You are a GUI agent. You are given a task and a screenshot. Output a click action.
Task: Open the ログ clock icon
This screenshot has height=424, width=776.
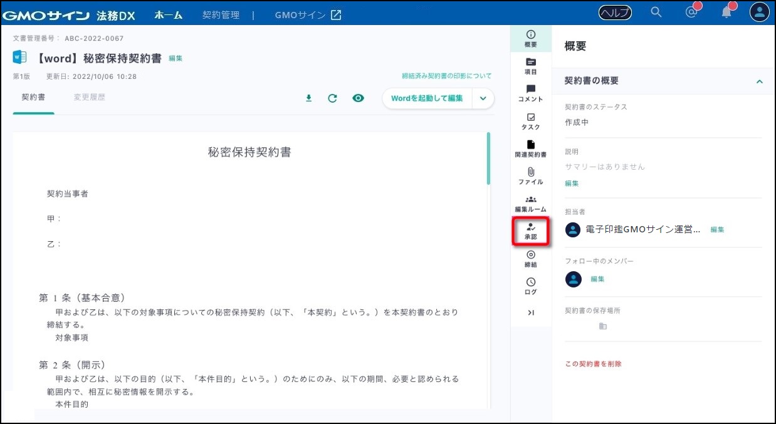tap(531, 286)
